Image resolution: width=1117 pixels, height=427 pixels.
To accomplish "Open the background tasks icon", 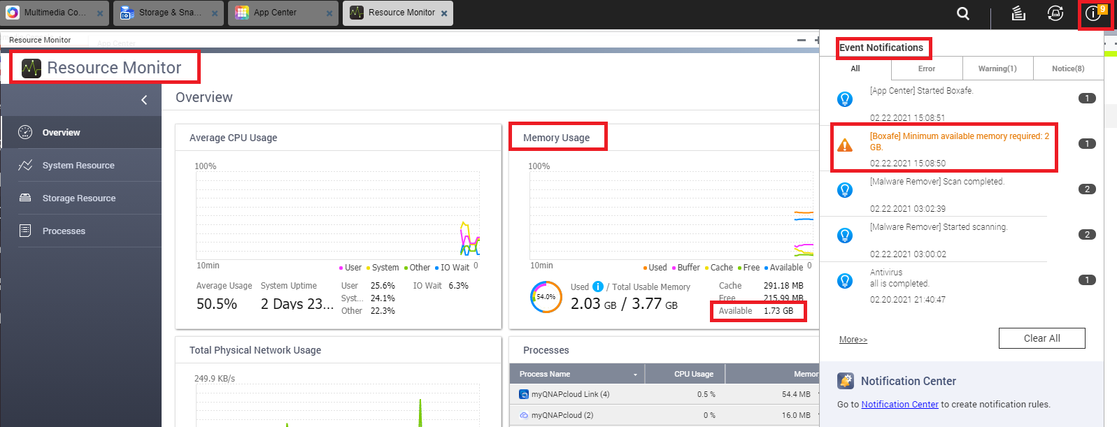I will (x=1018, y=13).
